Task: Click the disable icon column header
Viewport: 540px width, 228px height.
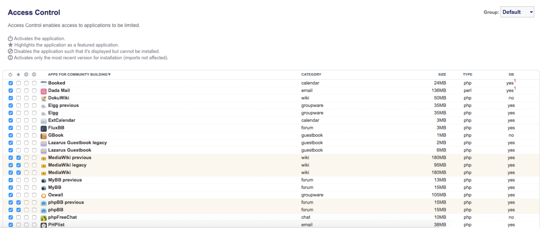Action: [x=26, y=74]
